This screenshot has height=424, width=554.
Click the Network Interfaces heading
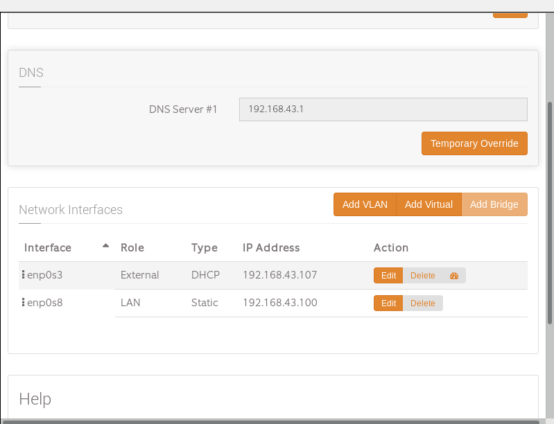tap(71, 210)
